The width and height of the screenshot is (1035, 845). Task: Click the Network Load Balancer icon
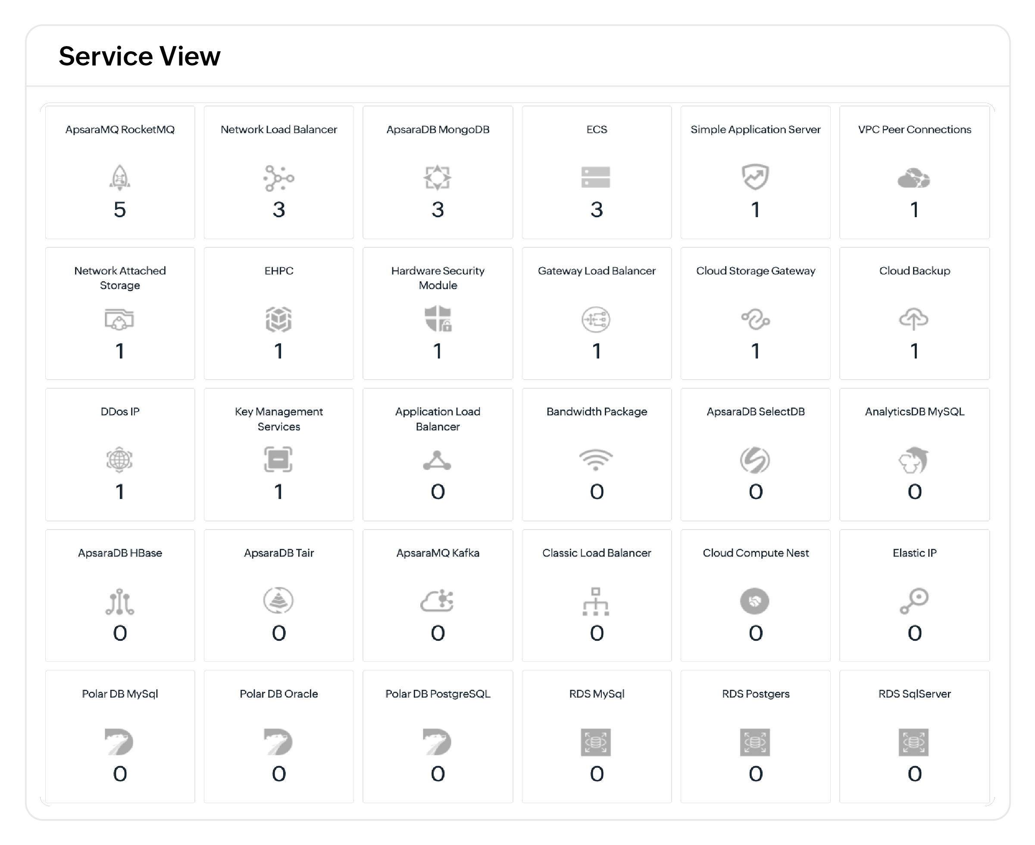click(x=278, y=178)
